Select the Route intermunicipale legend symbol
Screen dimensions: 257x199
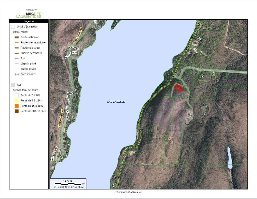coord(17,43)
